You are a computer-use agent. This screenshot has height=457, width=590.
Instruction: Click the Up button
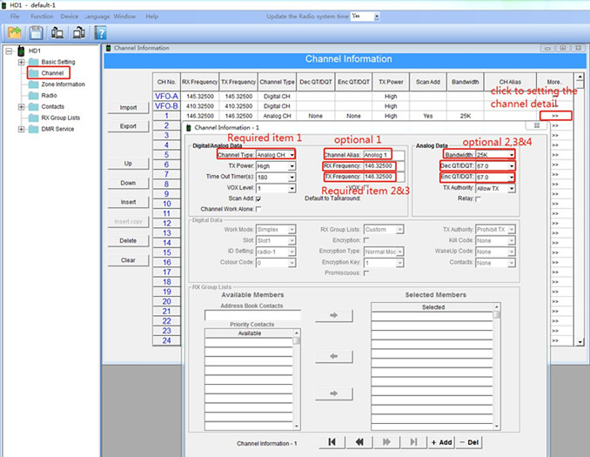tap(128, 164)
